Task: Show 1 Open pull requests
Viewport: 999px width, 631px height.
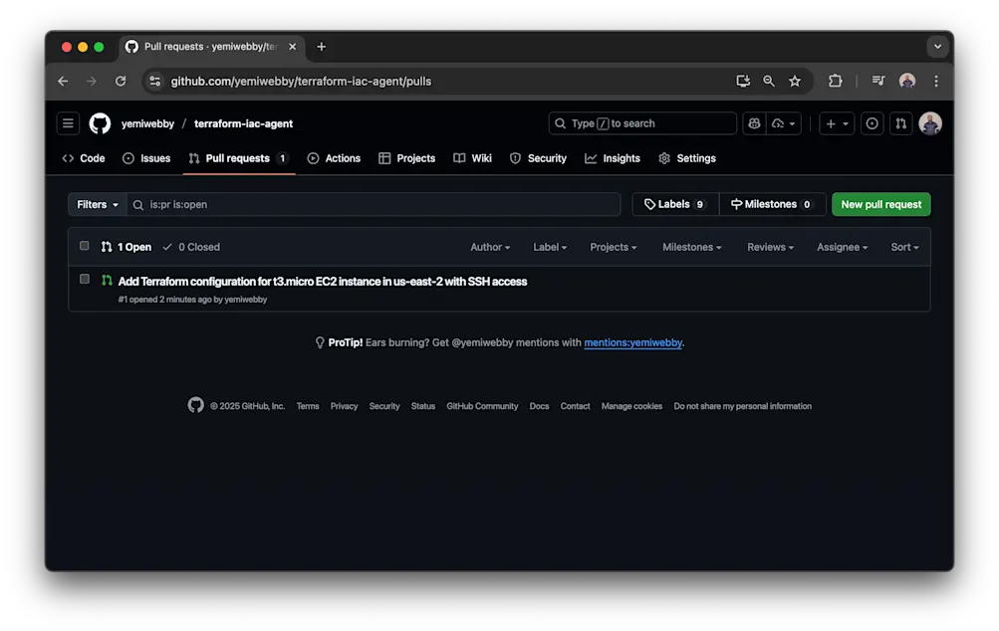Action: pyautogui.click(x=126, y=247)
